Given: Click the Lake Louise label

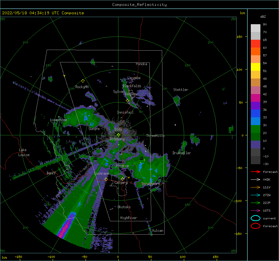Looking at the screenshot, I should [24, 152].
